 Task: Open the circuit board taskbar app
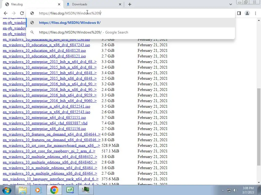86,190
